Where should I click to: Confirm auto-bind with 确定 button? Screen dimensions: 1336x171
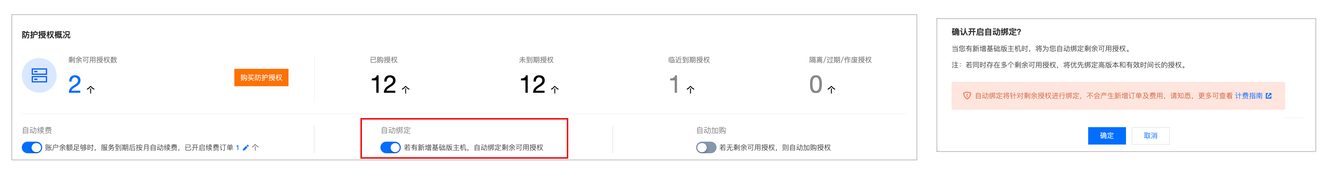pyautogui.click(x=1106, y=135)
